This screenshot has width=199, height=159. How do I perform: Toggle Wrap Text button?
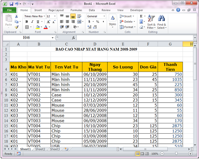pyautogui.click(x=79, y=16)
